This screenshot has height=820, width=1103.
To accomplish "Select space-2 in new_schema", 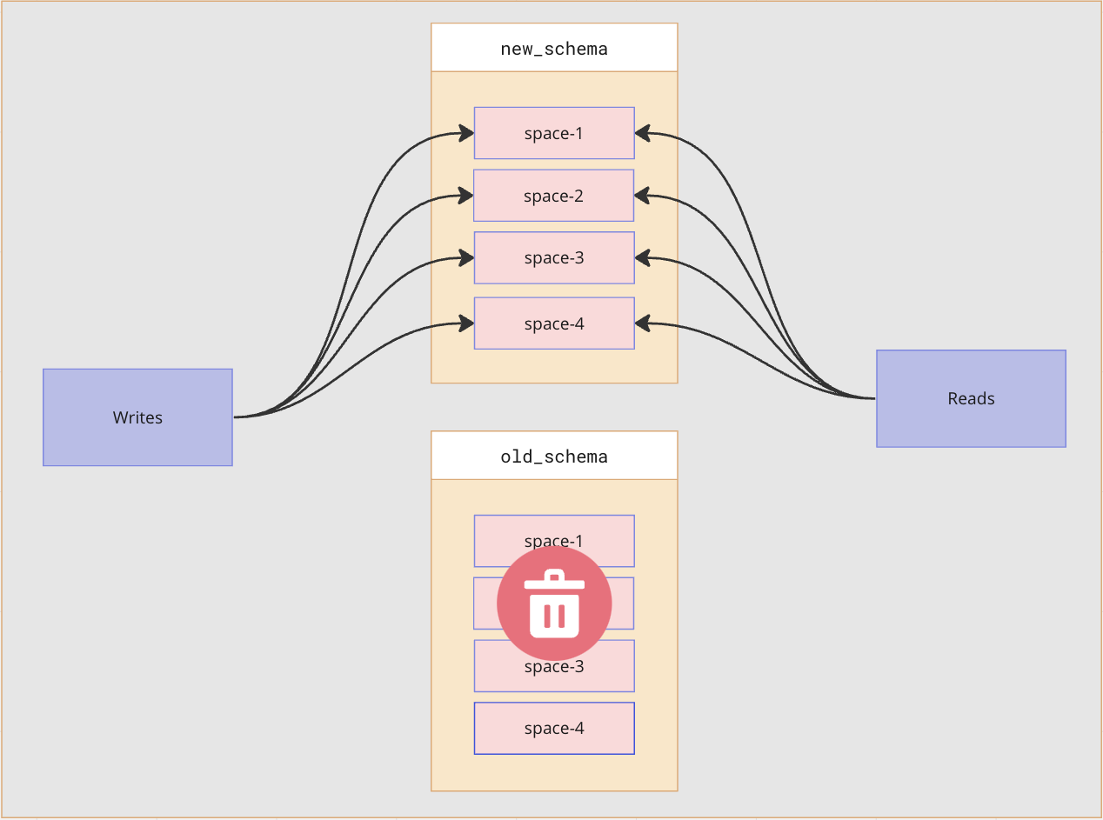I will pyautogui.click(x=553, y=196).
